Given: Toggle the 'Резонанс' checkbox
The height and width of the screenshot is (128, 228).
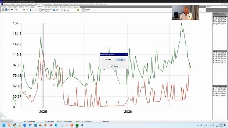Looking at the screenshot, I should pos(83,9).
